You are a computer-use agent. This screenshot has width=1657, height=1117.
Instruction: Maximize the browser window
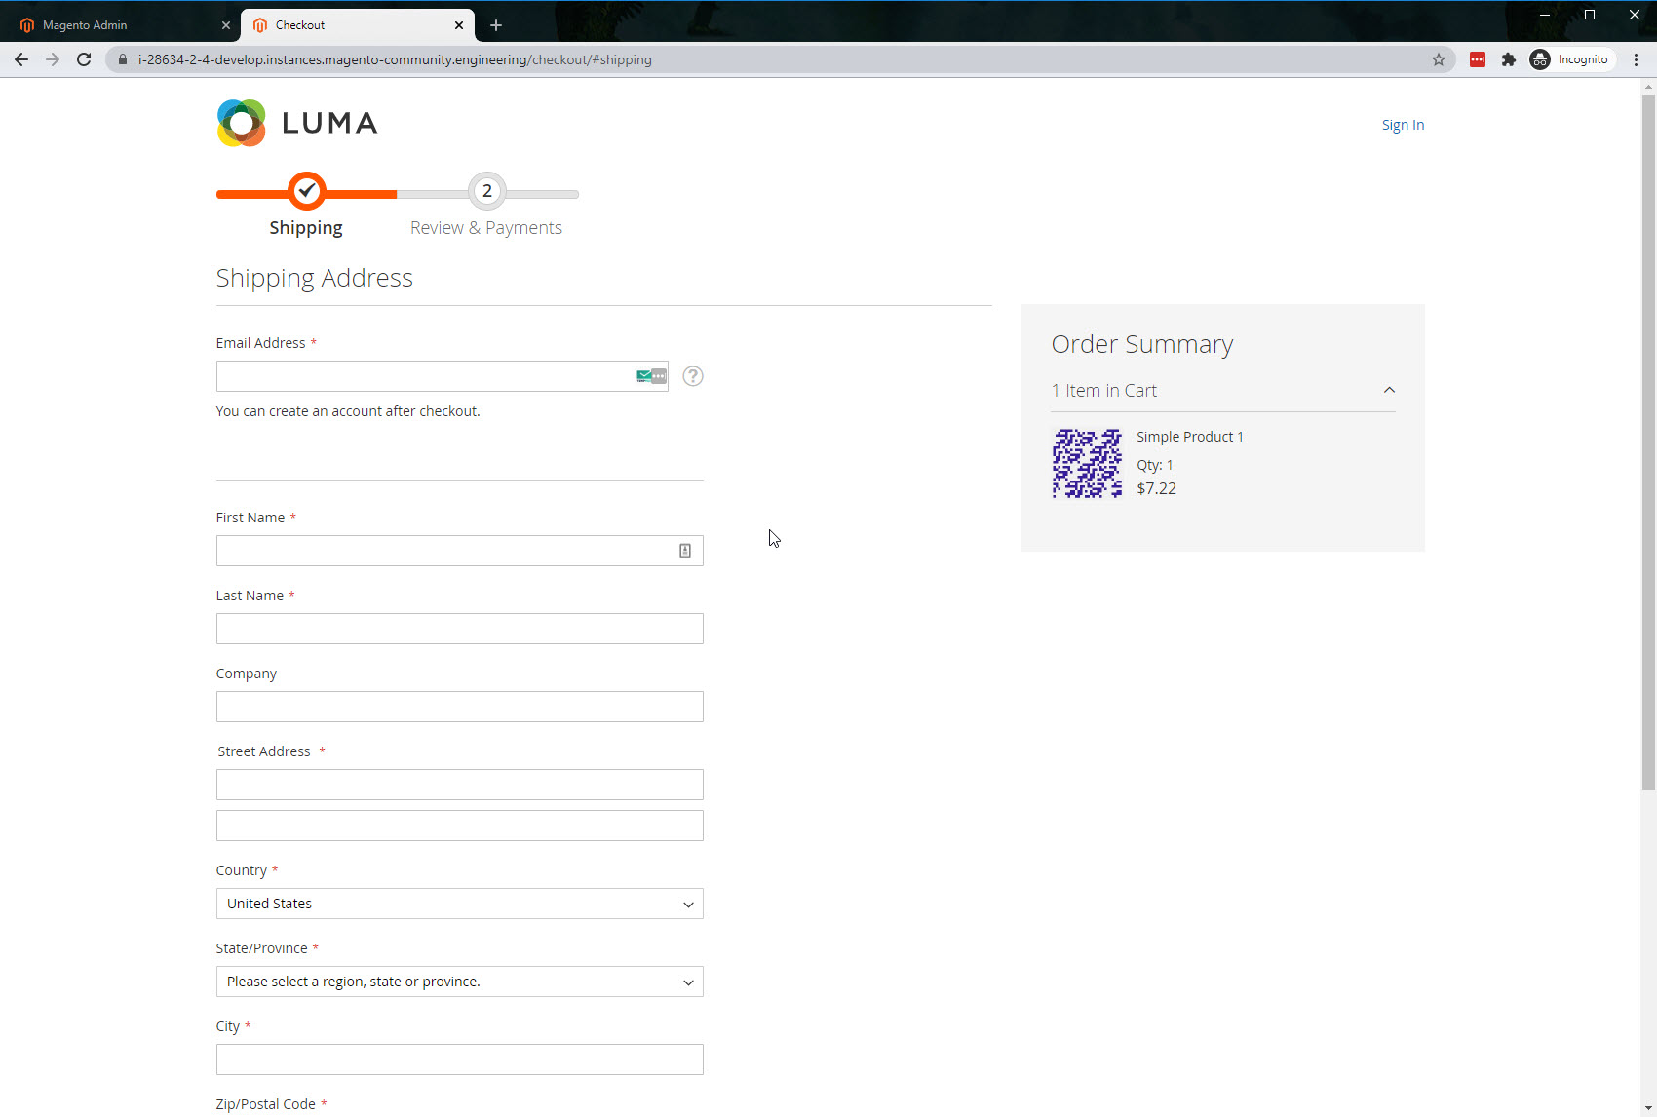1590,15
